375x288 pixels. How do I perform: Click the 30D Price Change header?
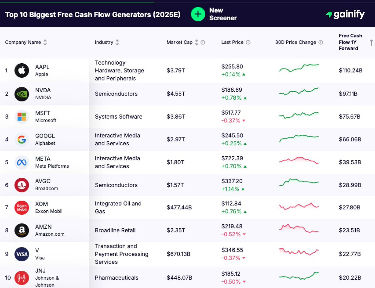point(296,42)
